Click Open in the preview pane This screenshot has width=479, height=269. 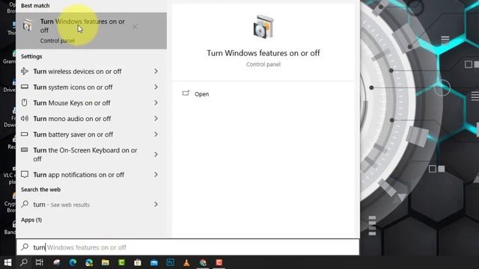pyautogui.click(x=201, y=94)
